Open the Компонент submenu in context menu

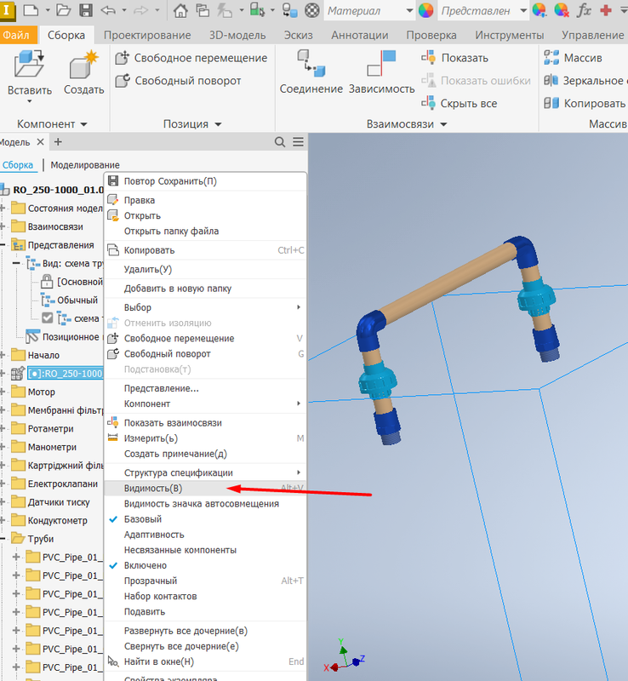click(x=205, y=403)
